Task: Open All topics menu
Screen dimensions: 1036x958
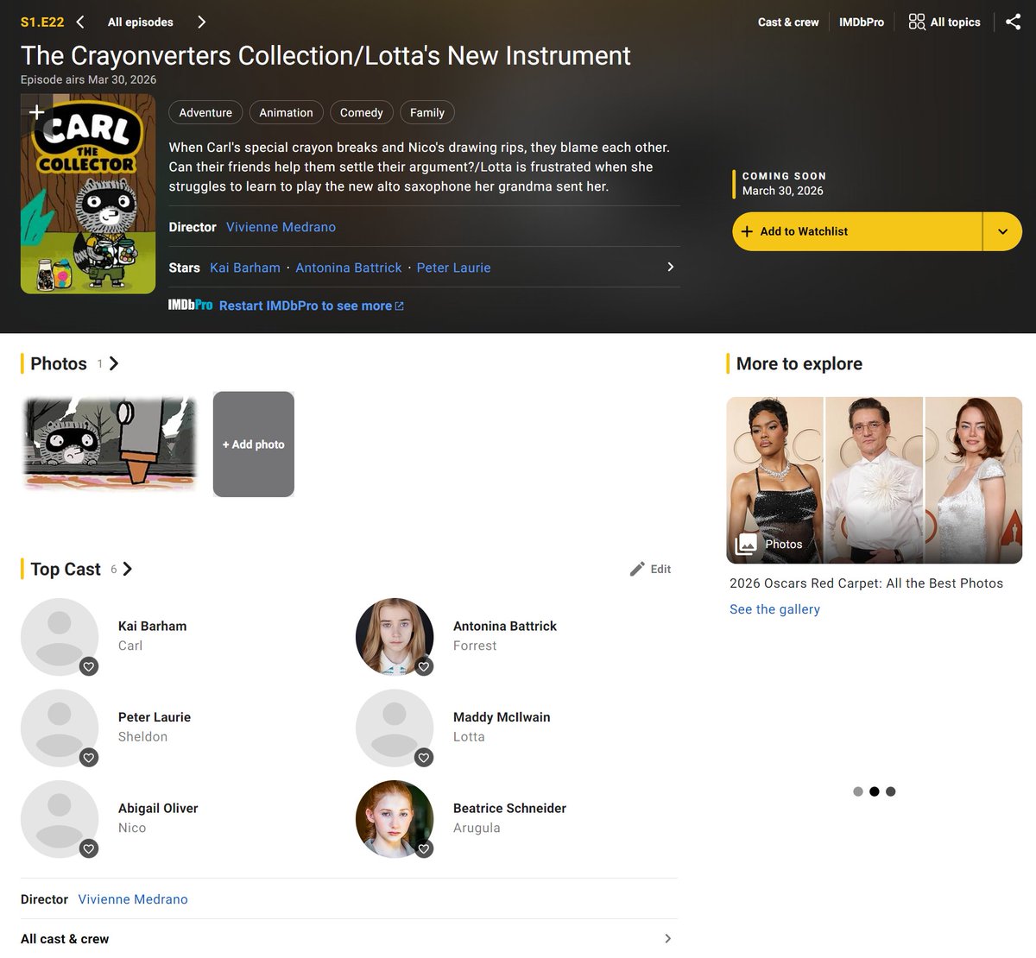Action: click(944, 22)
